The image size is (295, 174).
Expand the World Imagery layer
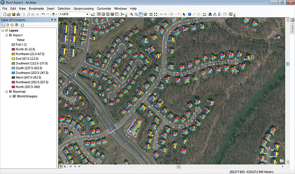coord(11,96)
